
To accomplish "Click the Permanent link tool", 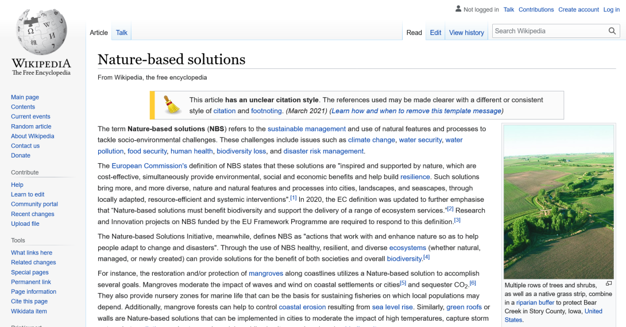I will (x=31, y=282).
